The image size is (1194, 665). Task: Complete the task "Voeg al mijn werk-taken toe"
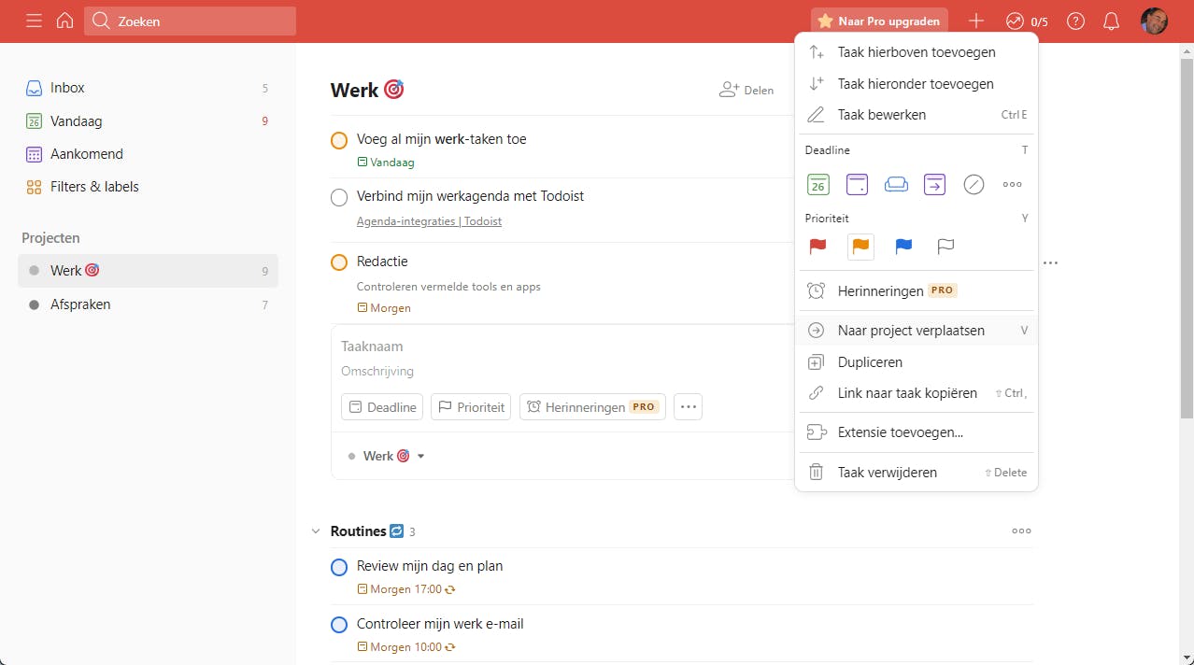click(x=339, y=140)
